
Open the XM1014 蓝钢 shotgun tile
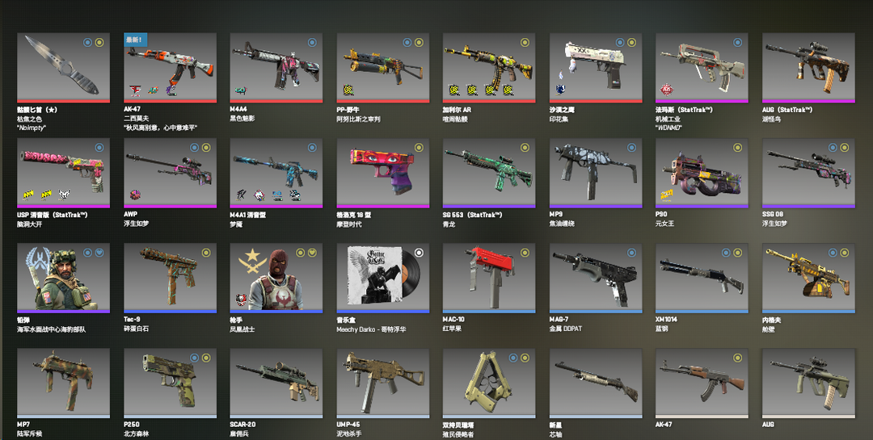702,278
